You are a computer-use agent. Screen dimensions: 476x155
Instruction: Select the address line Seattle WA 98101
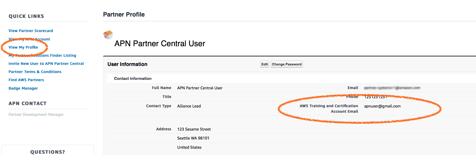tap(193, 138)
